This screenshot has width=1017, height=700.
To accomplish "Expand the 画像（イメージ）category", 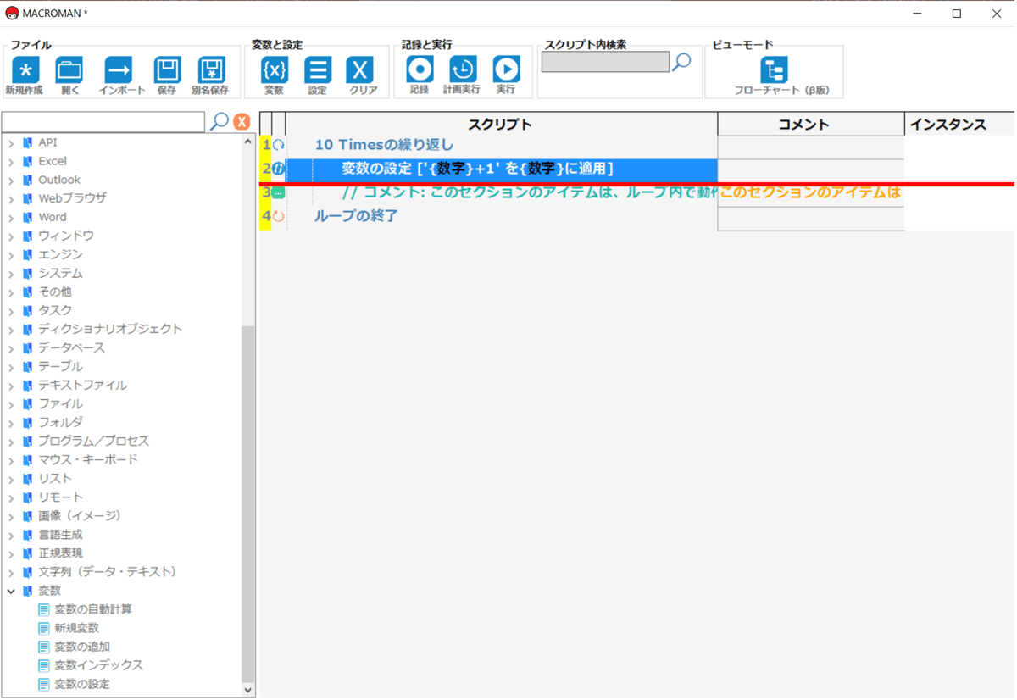I will click(x=11, y=516).
